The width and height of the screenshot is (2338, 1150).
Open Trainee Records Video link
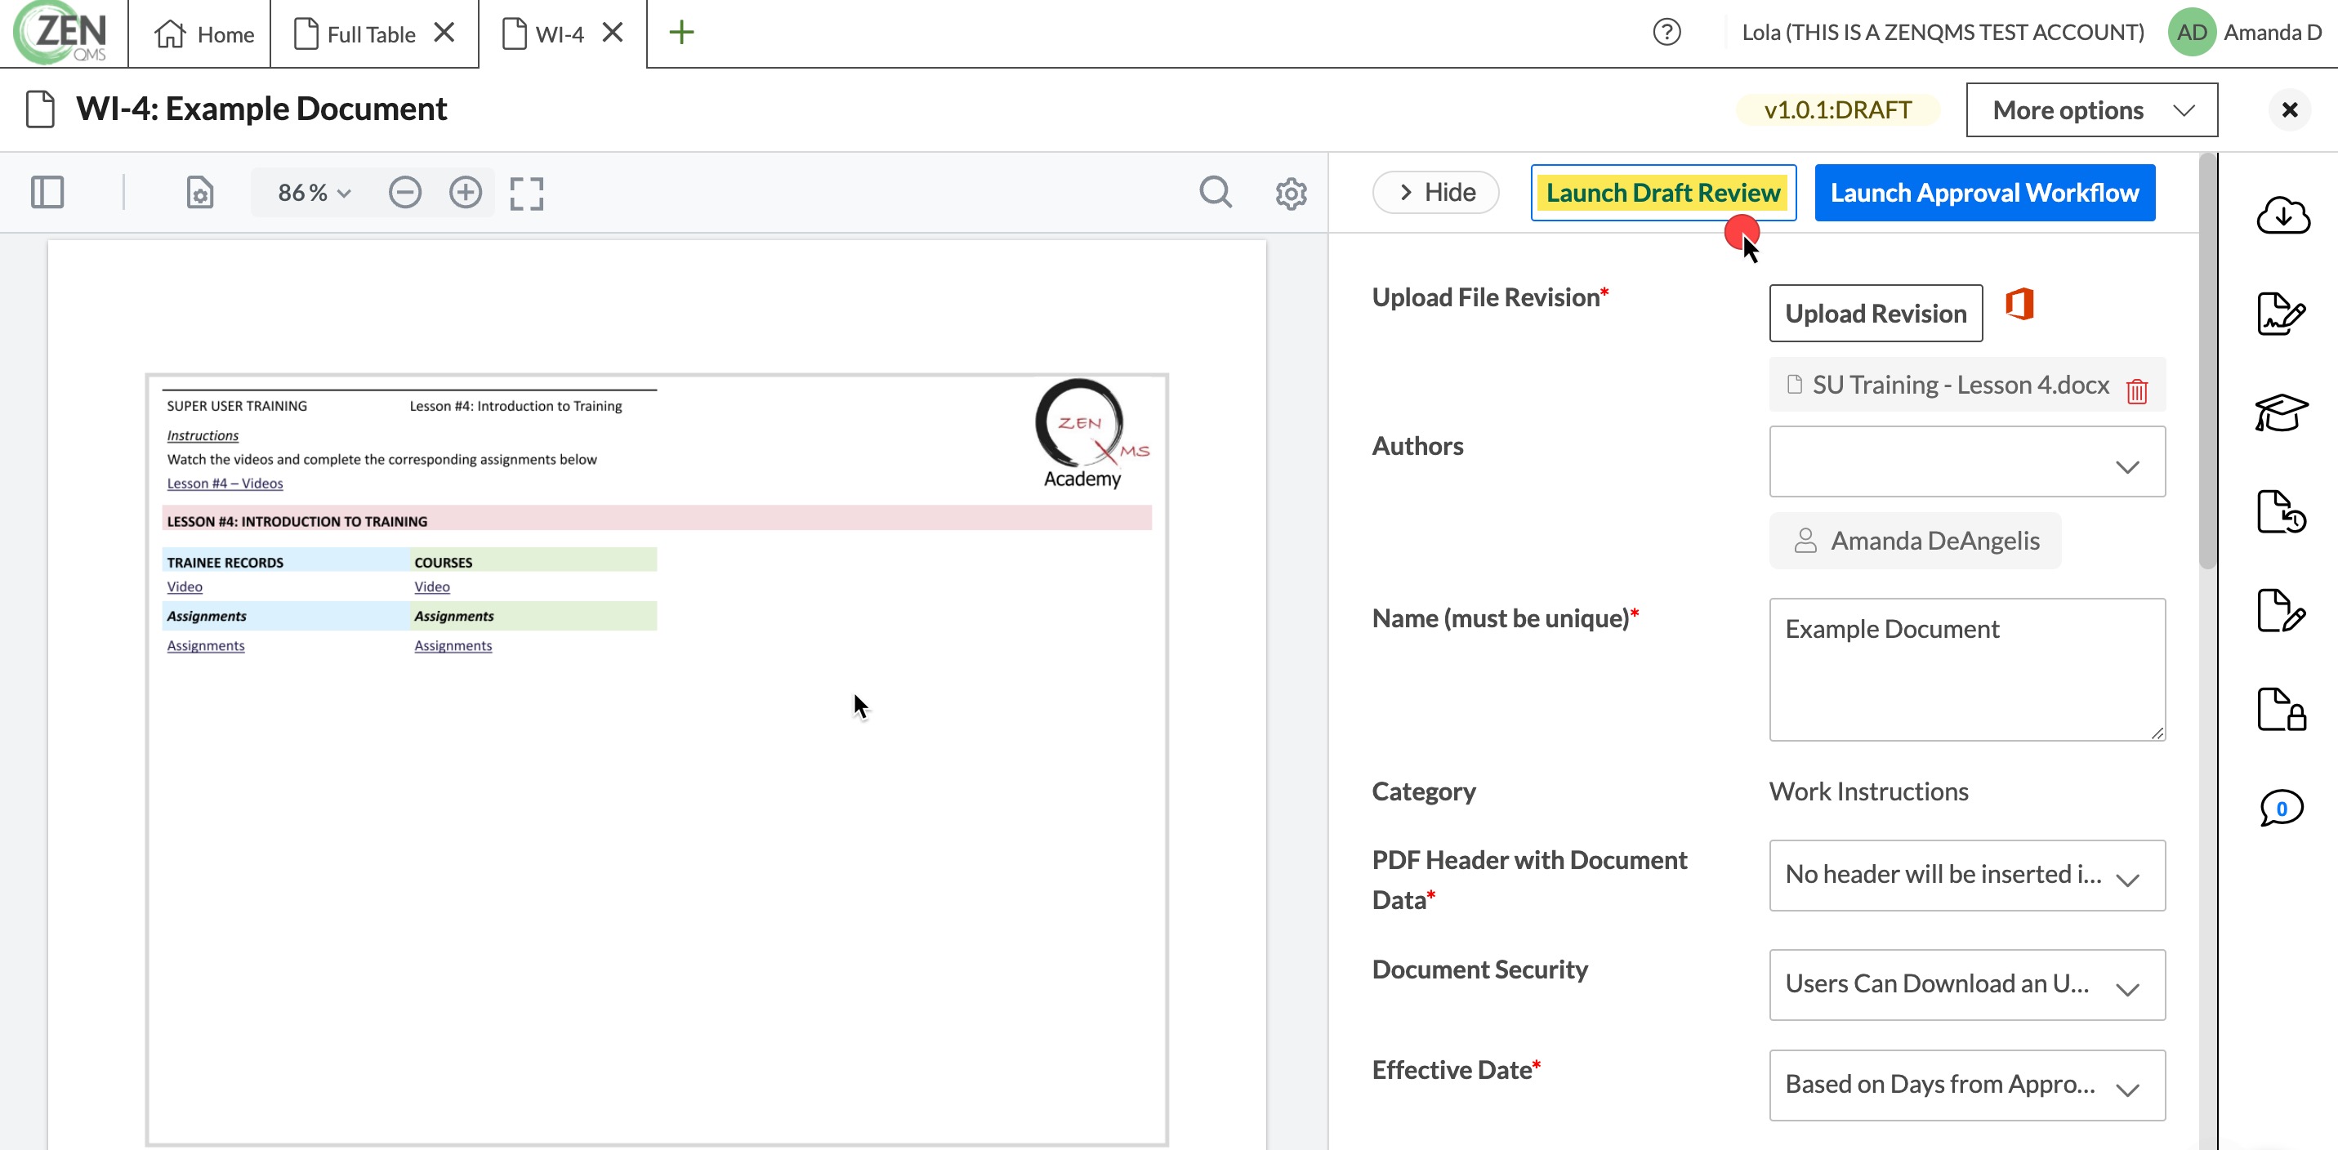pyautogui.click(x=185, y=587)
